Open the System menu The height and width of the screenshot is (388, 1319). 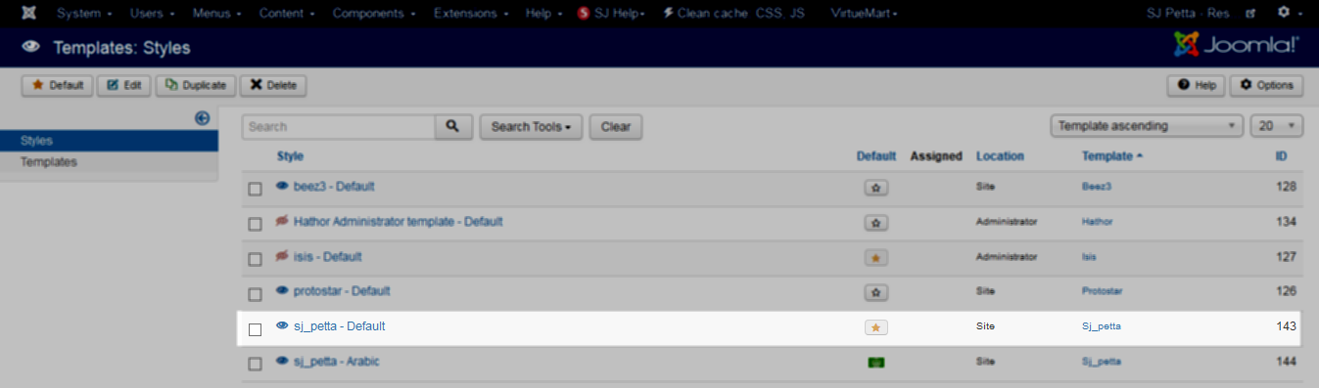coord(84,14)
